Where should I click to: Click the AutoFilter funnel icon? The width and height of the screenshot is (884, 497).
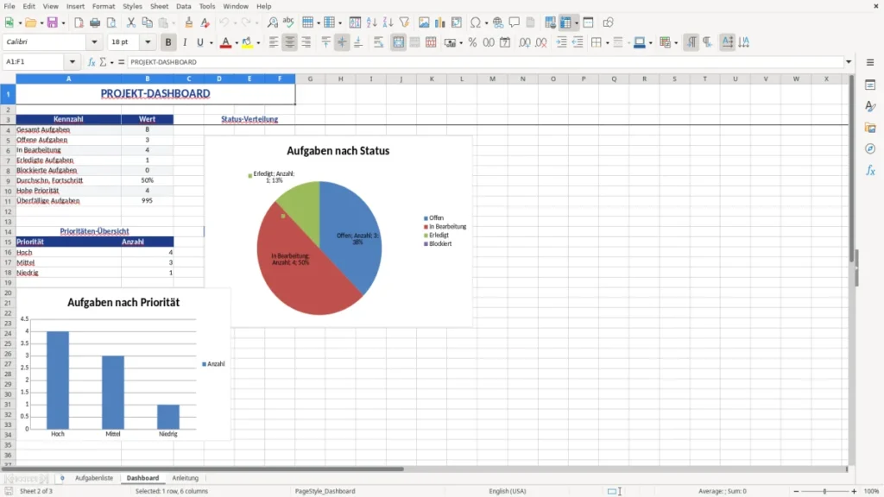404,22
